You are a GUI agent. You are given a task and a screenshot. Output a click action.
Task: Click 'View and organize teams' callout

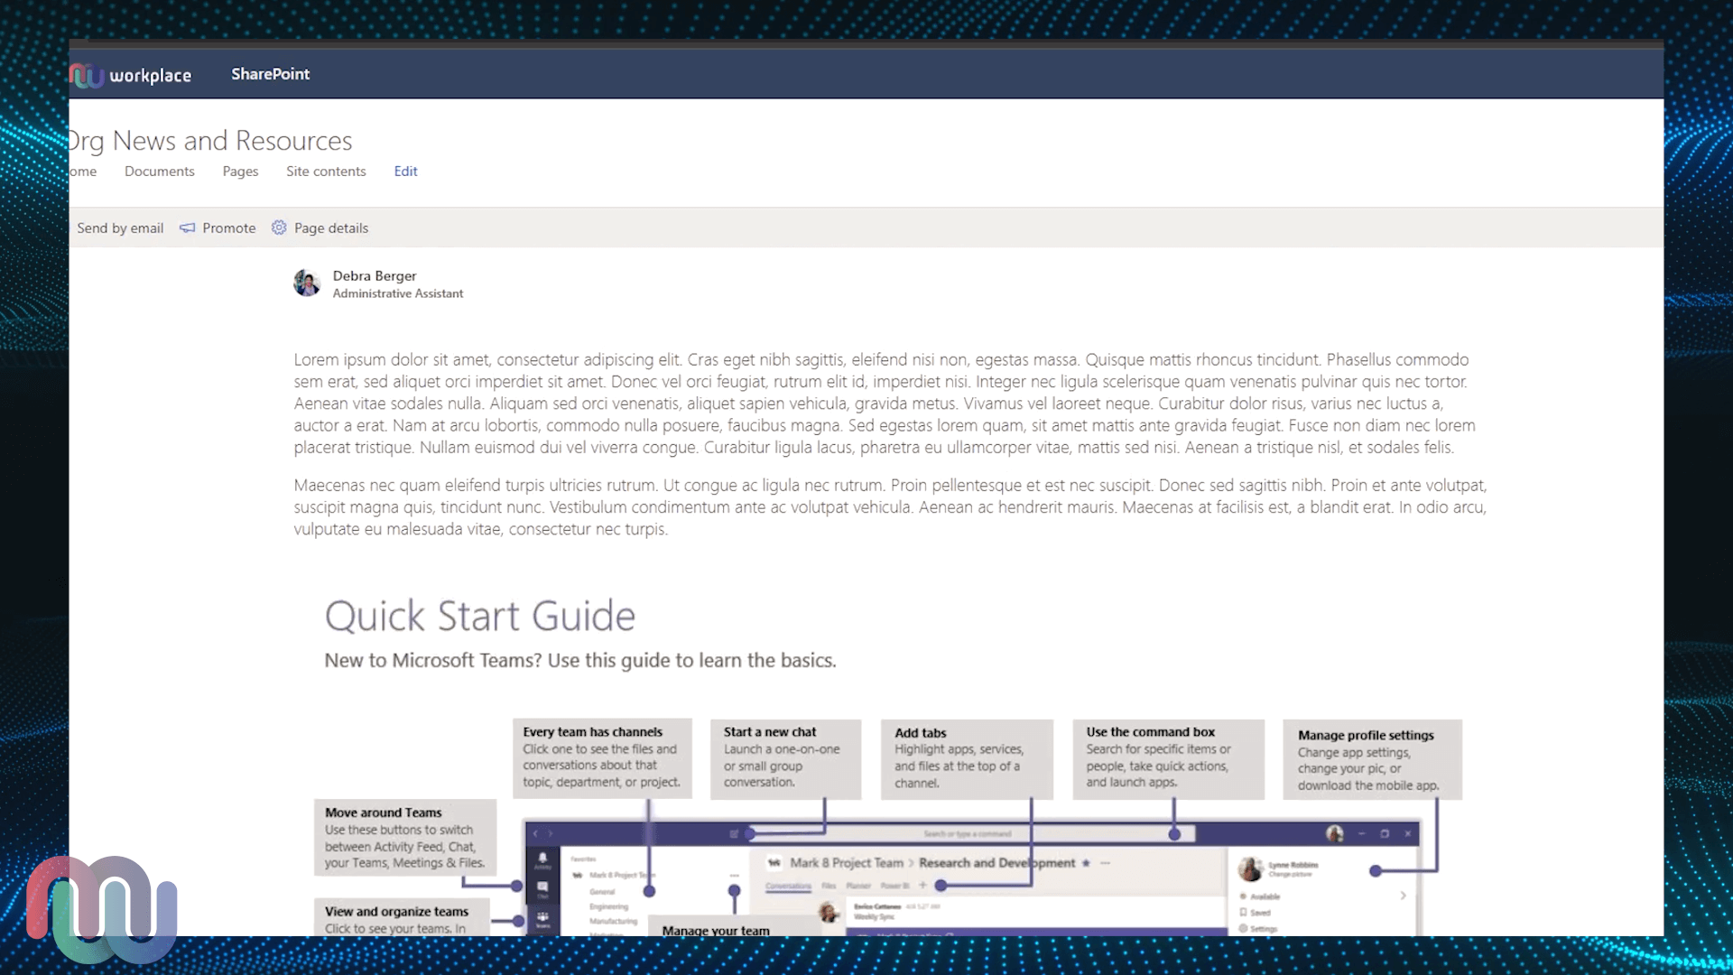coord(402,916)
